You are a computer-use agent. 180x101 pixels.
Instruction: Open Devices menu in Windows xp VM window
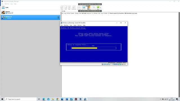(79, 25)
